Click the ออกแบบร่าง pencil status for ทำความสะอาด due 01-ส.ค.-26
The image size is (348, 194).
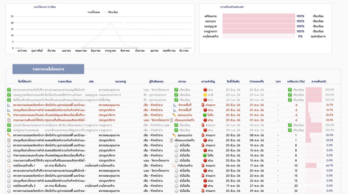click(x=174, y=115)
